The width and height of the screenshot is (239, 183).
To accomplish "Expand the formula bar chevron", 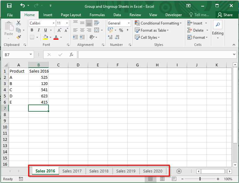I will click(x=234, y=54).
